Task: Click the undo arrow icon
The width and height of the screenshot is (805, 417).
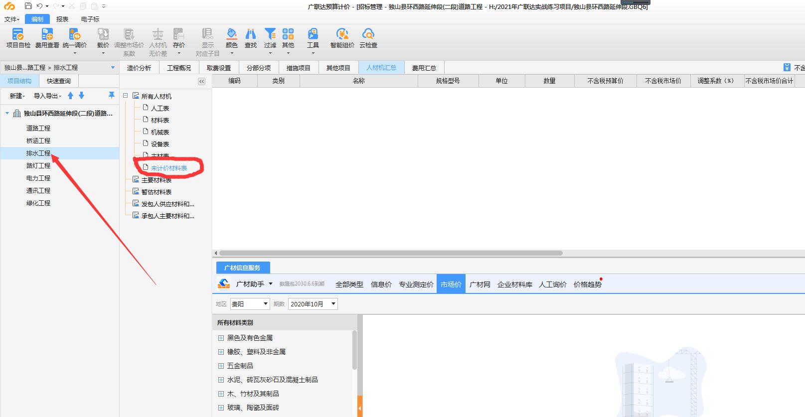Action: coord(39,6)
